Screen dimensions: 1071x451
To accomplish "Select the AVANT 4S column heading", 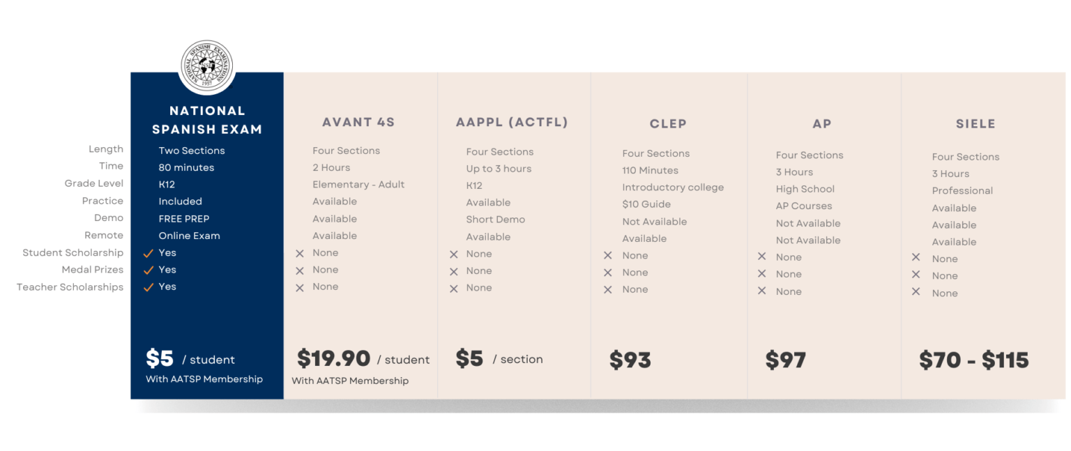I will [x=358, y=123].
